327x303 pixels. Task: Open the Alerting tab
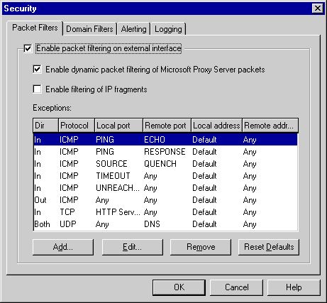tap(134, 29)
